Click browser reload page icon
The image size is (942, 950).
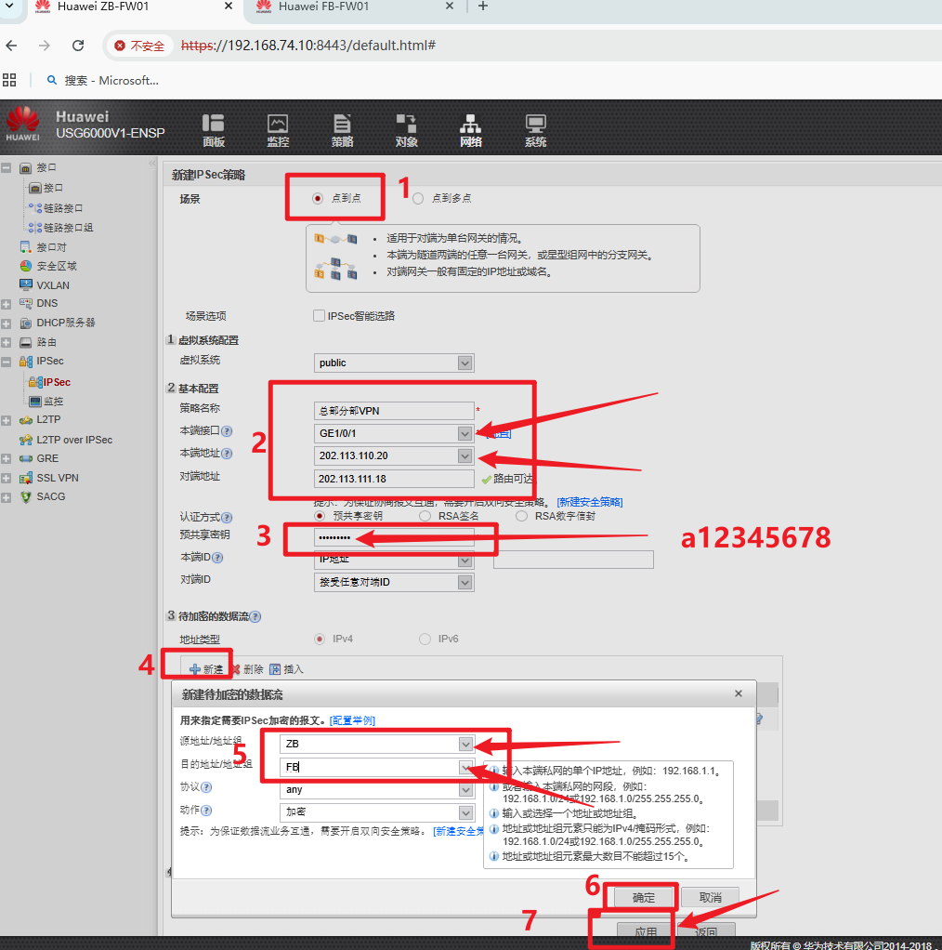[x=78, y=46]
